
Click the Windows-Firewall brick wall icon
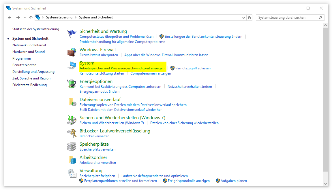pos(72,52)
